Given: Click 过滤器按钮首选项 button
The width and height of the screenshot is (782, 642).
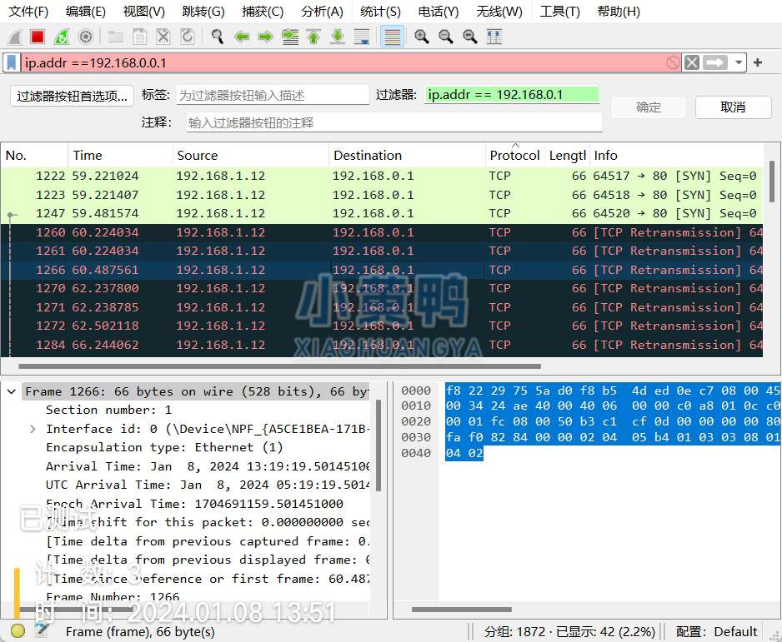Looking at the screenshot, I should tap(73, 96).
